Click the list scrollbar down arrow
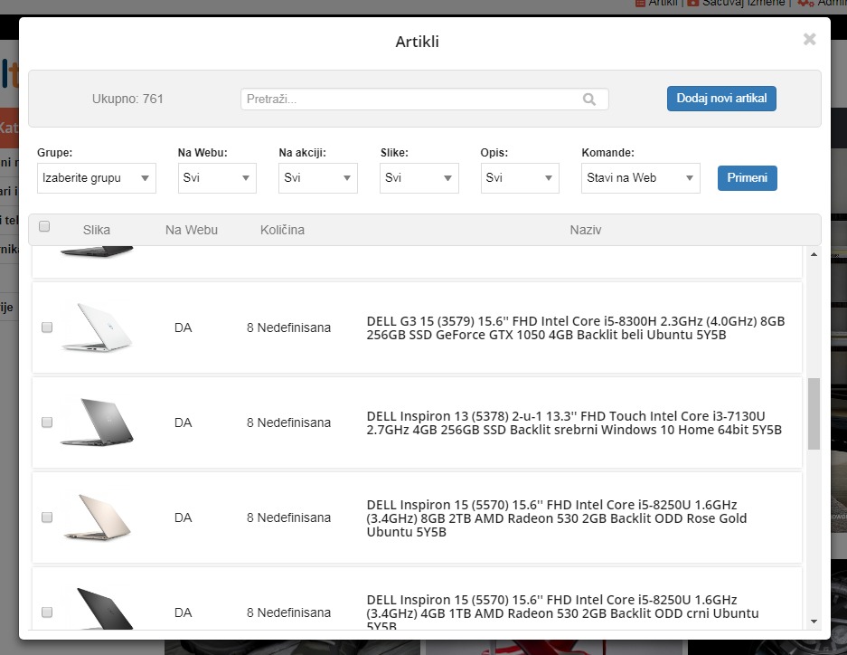 [x=814, y=622]
